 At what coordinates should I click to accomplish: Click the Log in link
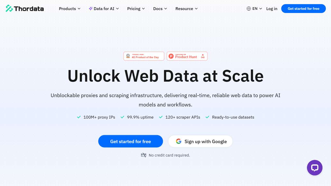pos(272,9)
